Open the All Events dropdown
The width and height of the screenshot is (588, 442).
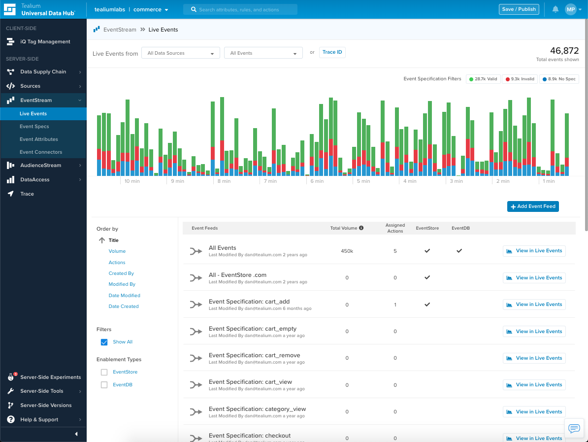point(263,53)
